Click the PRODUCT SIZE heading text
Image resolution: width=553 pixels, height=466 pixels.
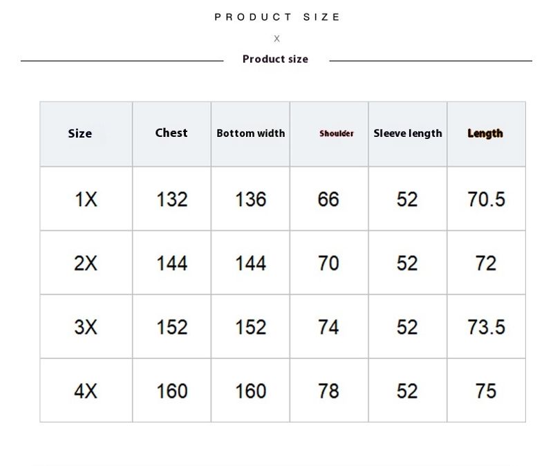(277, 17)
